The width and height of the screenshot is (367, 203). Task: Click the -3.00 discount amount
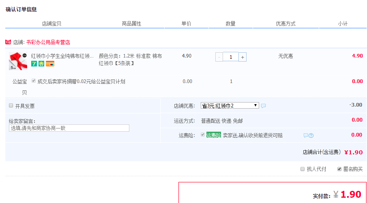click(x=356, y=105)
